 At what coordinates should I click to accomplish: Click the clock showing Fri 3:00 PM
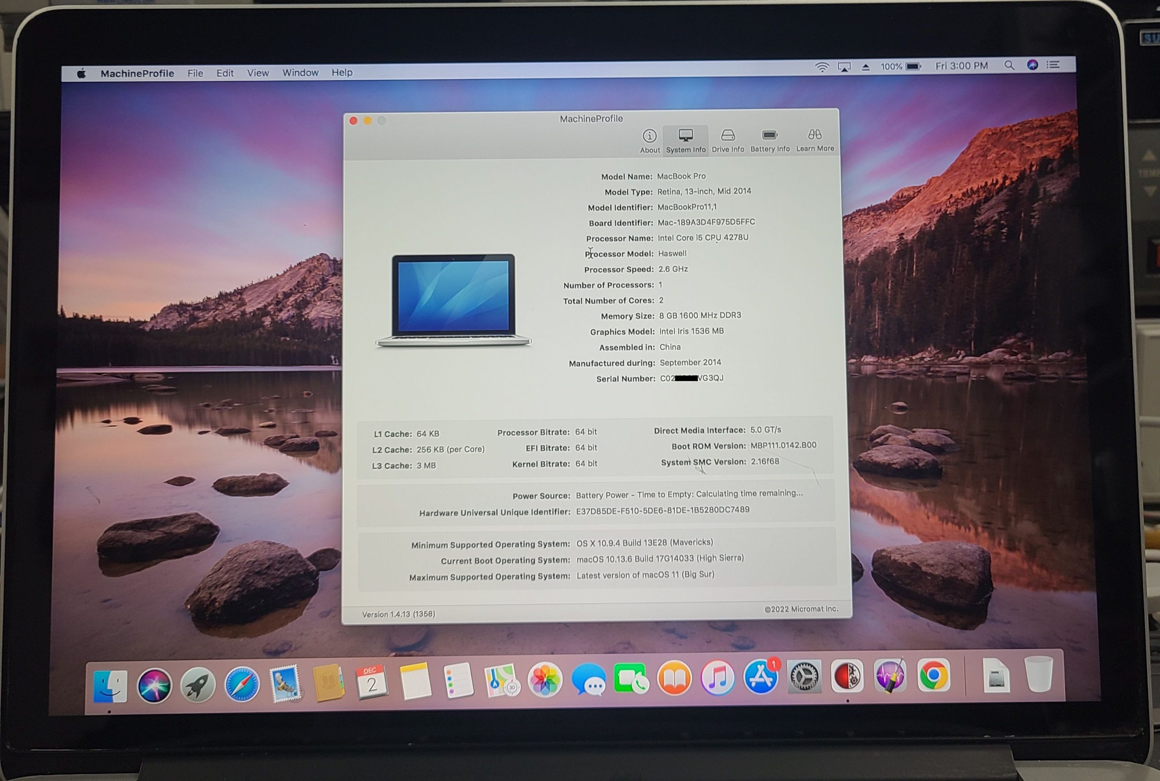click(962, 66)
